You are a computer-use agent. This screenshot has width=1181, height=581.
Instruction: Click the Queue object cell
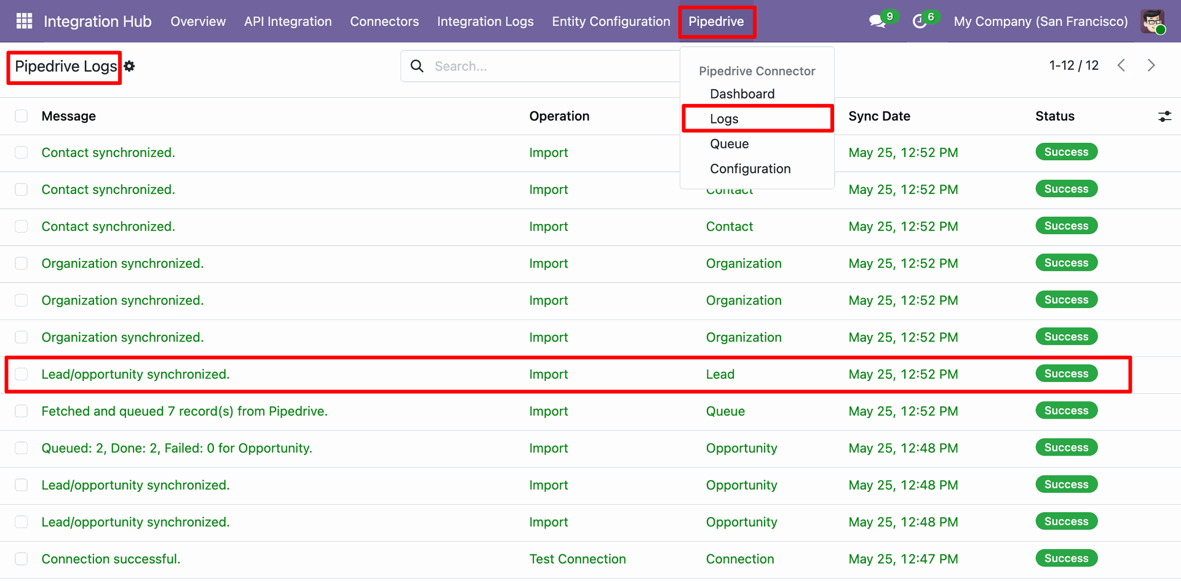click(725, 411)
